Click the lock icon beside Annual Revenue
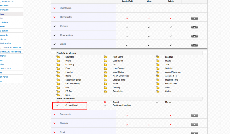The width and height of the screenshot is (230, 134). coord(158,72)
